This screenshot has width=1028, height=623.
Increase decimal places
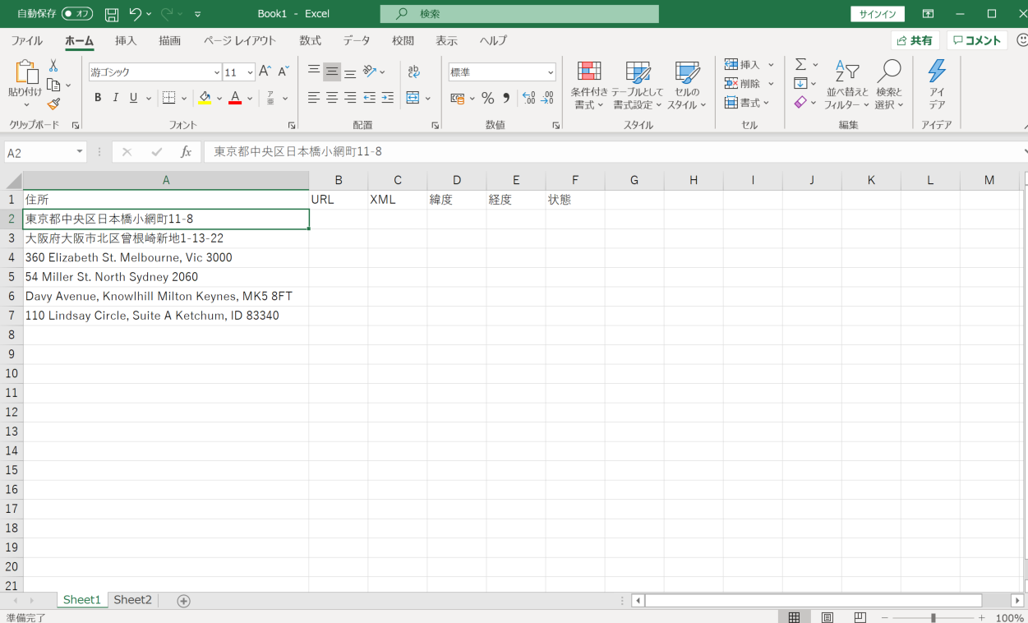click(528, 98)
